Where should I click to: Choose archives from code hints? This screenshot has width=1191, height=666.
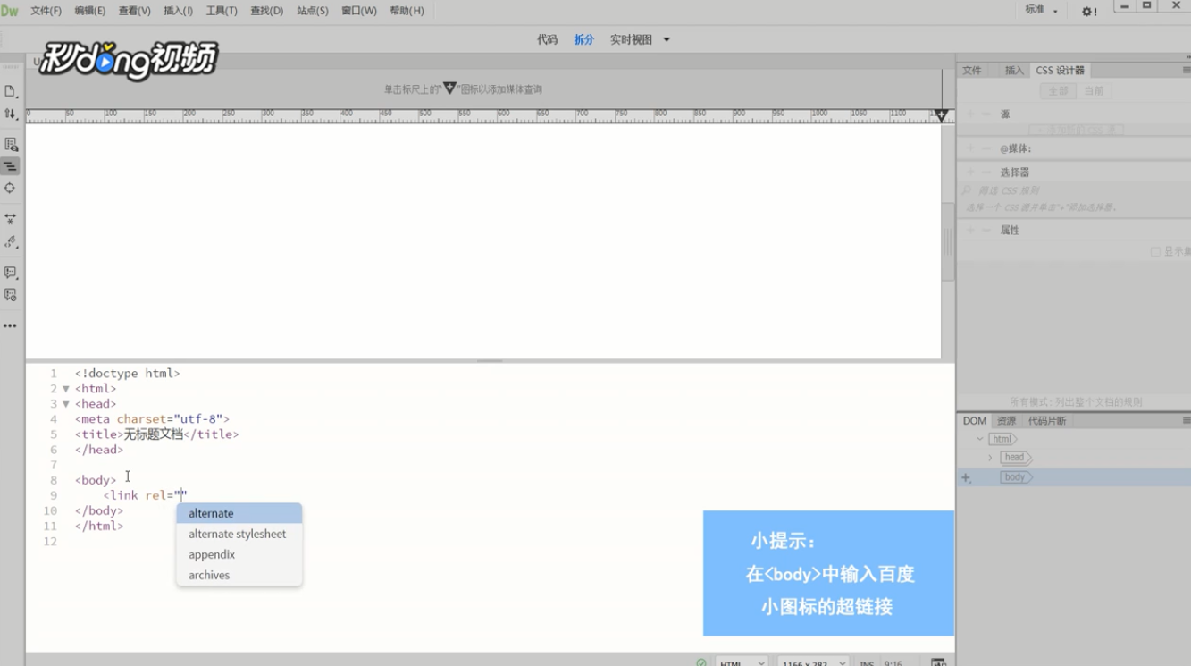(239, 575)
